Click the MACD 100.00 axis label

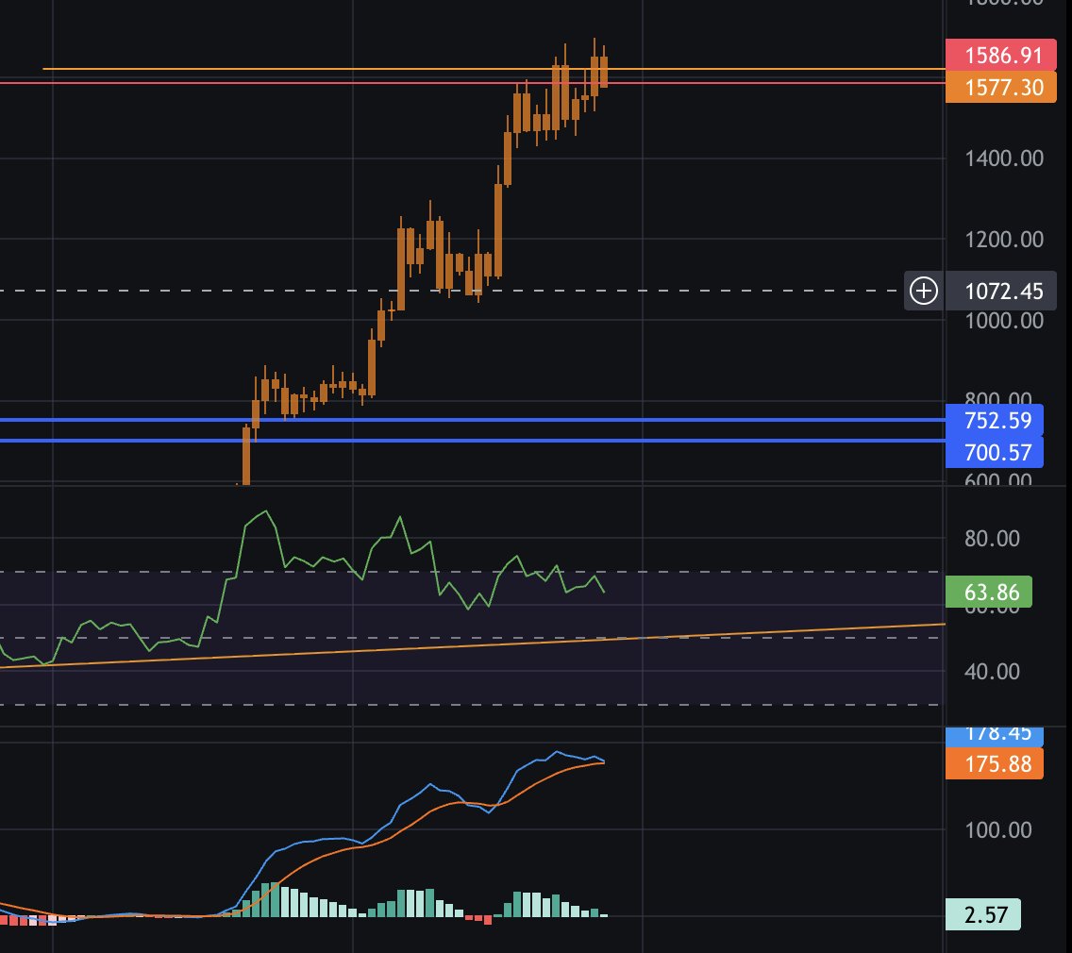pyautogui.click(x=998, y=830)
